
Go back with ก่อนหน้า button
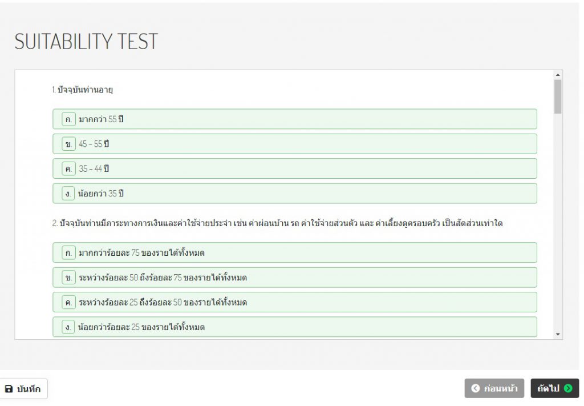[494, 388]
